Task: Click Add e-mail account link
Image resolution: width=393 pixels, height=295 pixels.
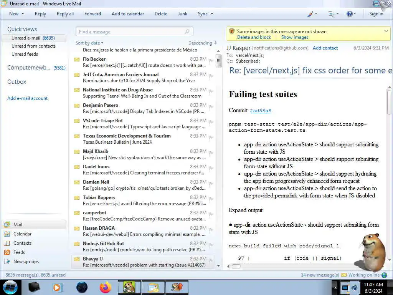Action: [27, 98]
